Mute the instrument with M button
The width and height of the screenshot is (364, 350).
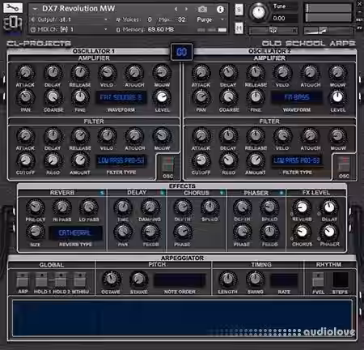(x=239, y=28)
